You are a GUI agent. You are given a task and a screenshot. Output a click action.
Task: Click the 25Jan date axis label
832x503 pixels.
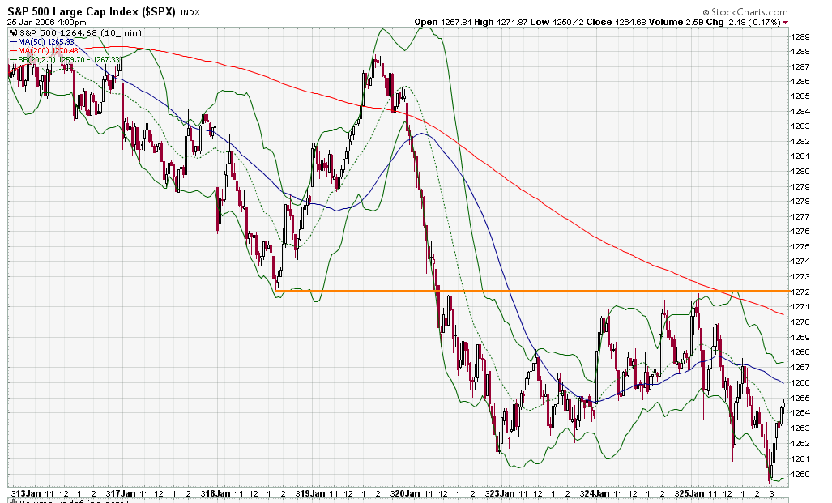691,493
